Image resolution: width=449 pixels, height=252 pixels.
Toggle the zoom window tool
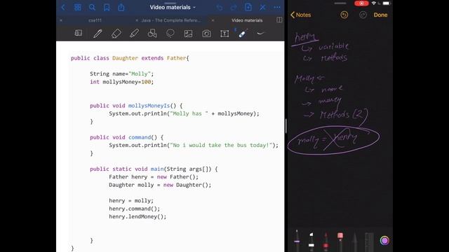click(78, 33)
